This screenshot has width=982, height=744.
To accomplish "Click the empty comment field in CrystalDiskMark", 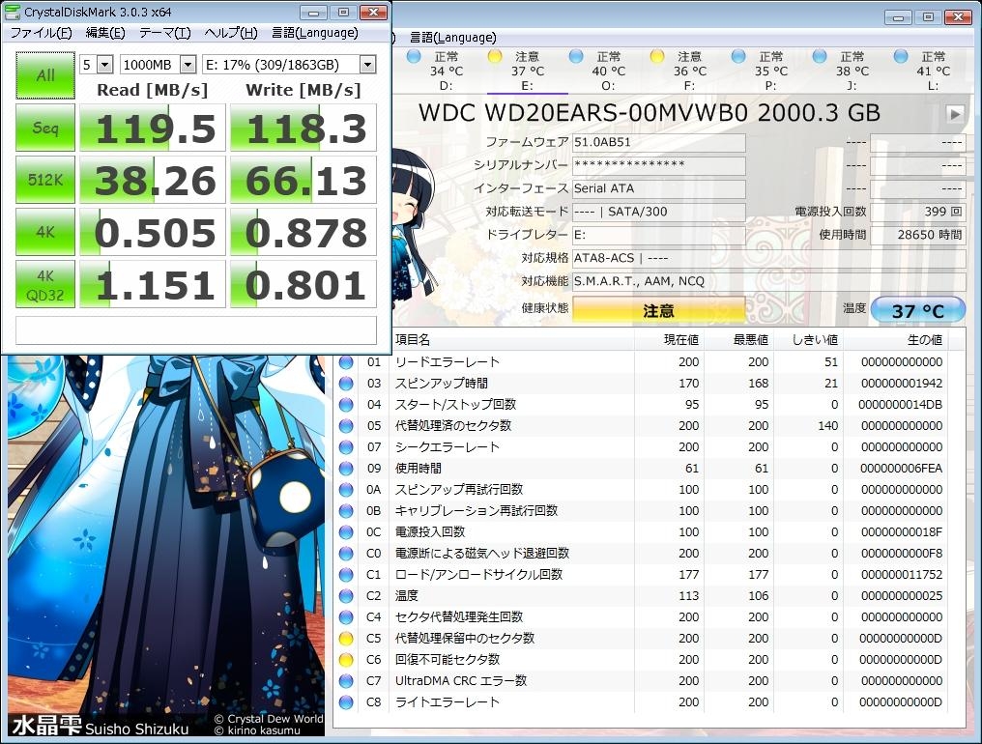I will pyautogui.click(x=196, y=330).
